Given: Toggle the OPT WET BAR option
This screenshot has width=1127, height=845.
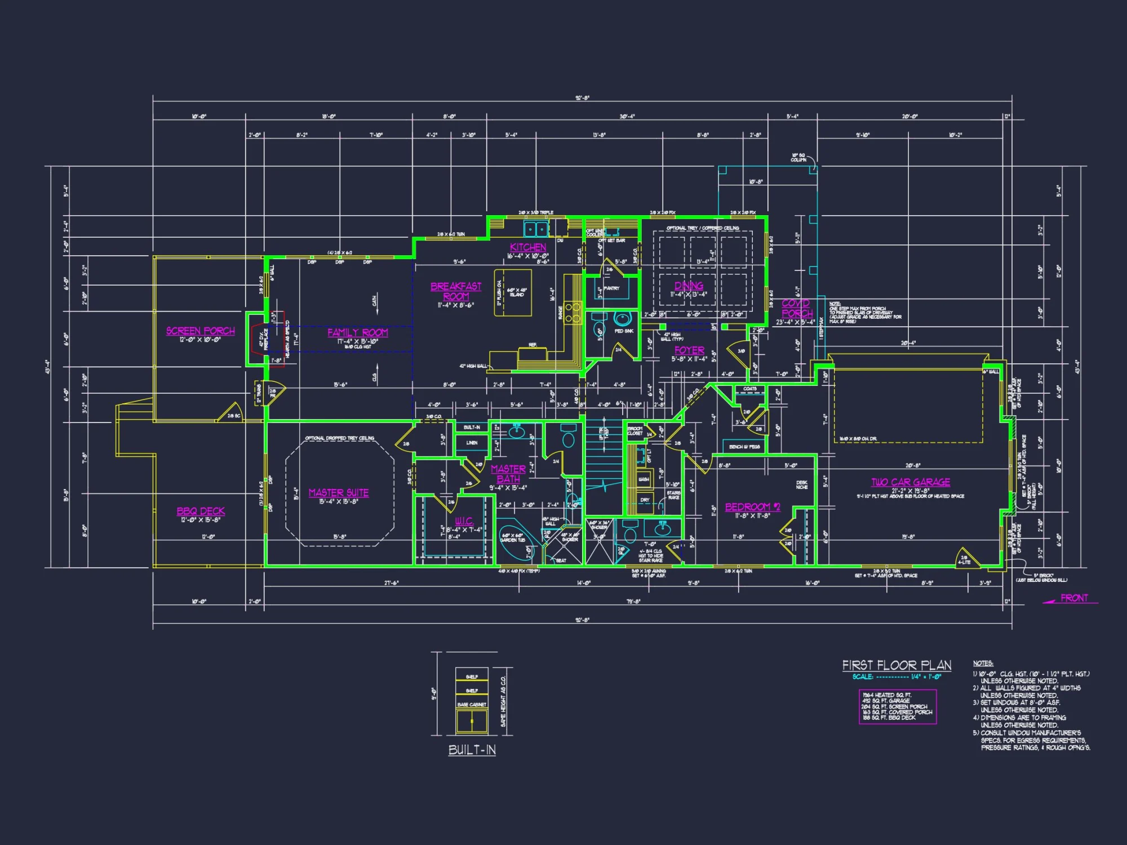Looking at the screenshot, I should [x=612, y=241].
